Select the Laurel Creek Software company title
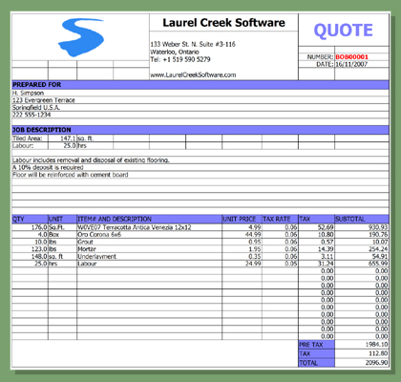The height and width of the screenshot is (382, 401). [x=223, y=23]
